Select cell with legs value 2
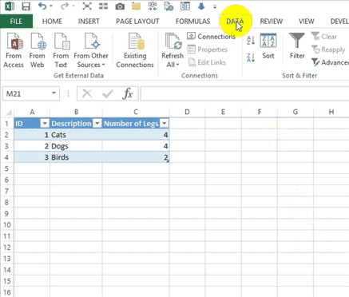The height and width of the screenshot is (297, 349). point(136,157)
